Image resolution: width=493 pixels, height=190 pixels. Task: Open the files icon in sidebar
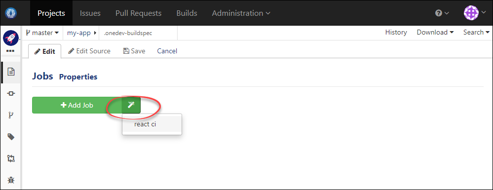[11, 72]
